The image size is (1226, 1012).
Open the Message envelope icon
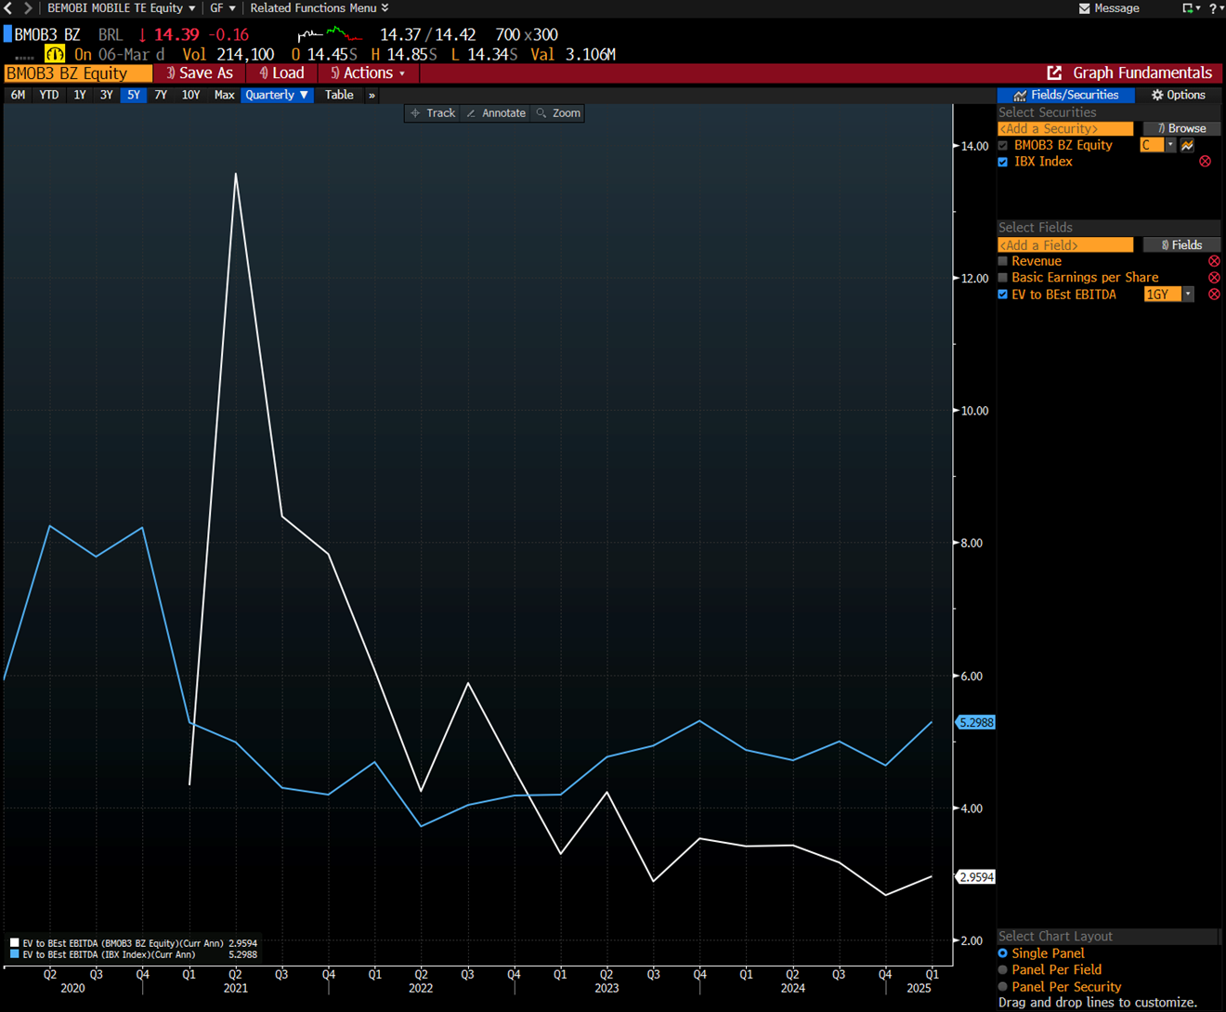pyautogui.click(x=1084, y=8)
